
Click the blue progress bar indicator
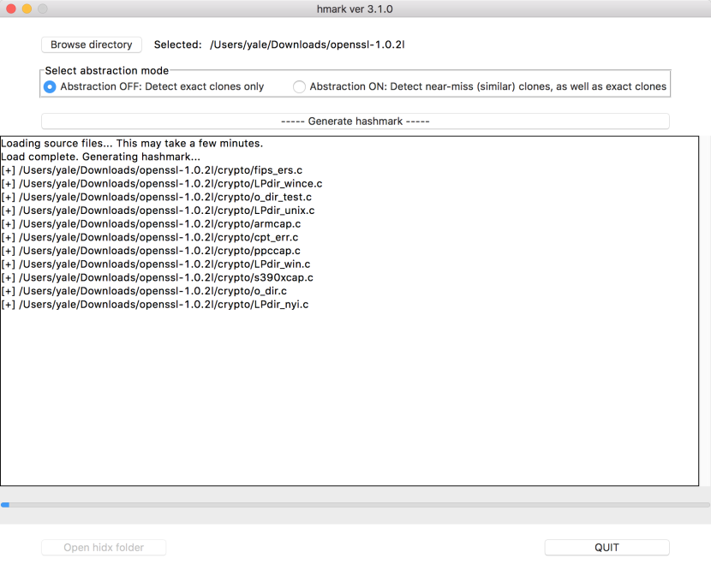click(x=5, y=505)
